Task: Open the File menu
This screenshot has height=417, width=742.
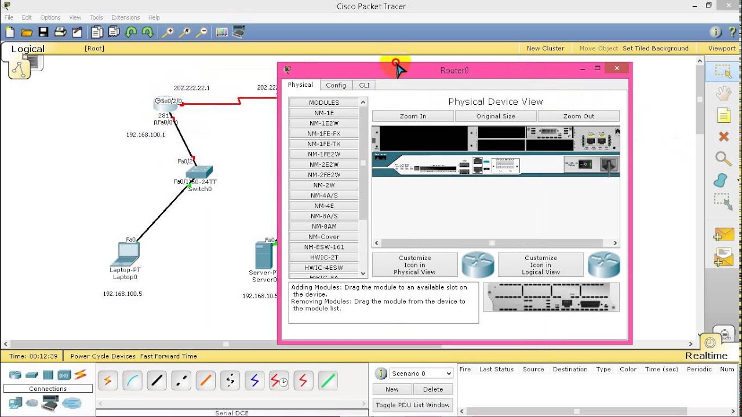Action: pos(9,17)
